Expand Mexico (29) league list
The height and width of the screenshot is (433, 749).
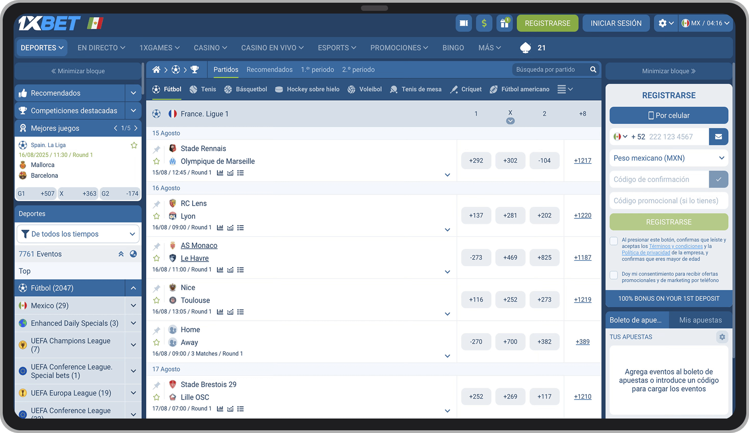(133, 305)
